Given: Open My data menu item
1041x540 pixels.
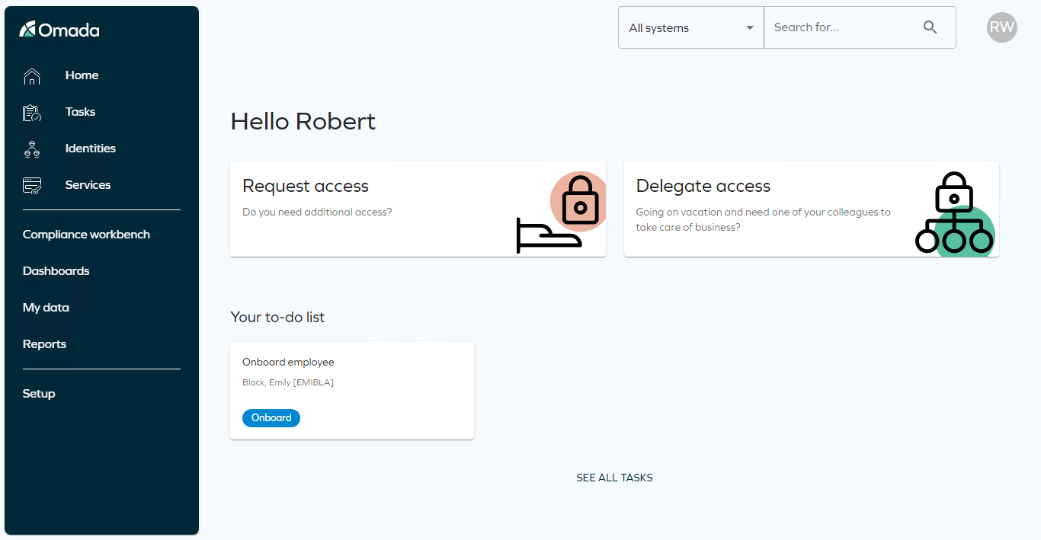Looking at the screenshot, I should [x=46, y=308].
